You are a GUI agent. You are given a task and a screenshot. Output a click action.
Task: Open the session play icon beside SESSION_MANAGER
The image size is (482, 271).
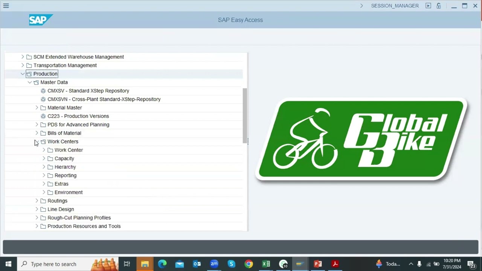coord(428,6)
